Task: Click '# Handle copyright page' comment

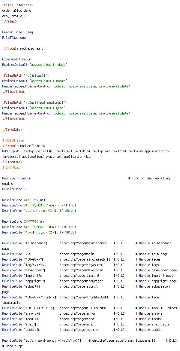Action: click(156, 281)
